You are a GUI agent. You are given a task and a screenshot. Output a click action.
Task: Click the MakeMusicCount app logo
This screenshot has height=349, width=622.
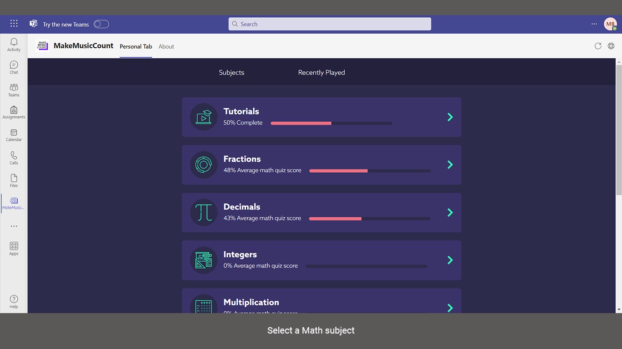coord(42,45)
